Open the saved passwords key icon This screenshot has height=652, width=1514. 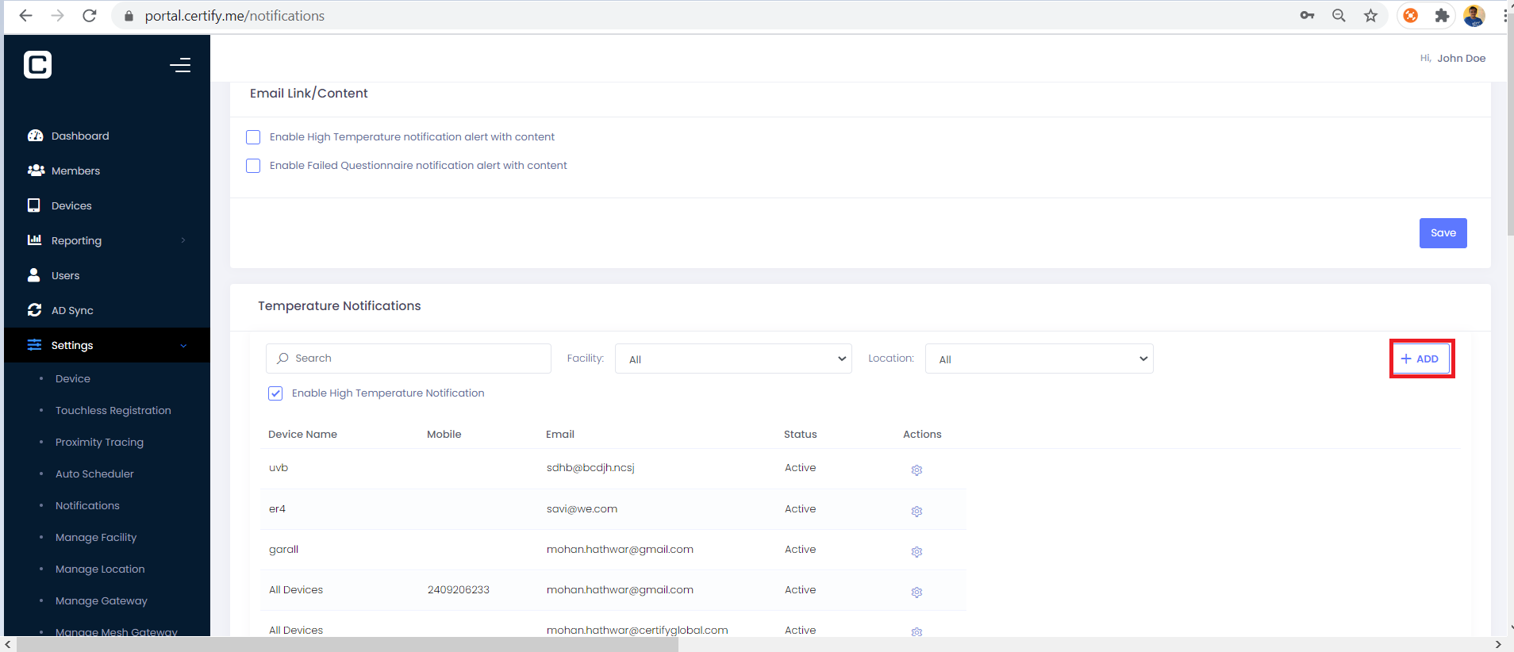click(1307, 16)
